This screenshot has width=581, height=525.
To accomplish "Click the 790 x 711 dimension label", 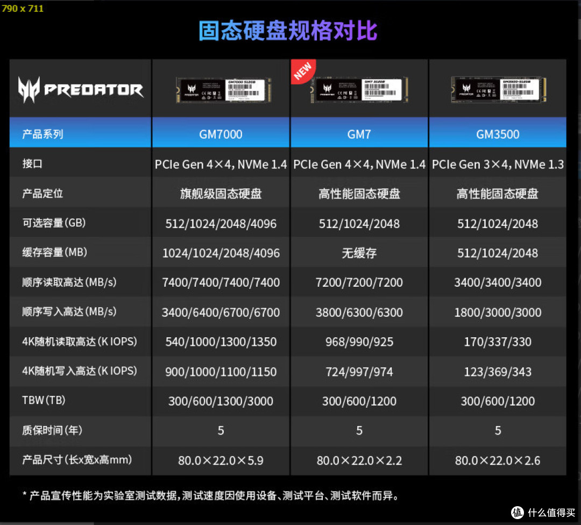I will click(22, 8).
